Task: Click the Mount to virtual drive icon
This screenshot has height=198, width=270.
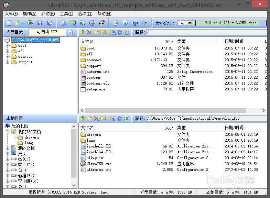Action: click(x=92, y=23)
